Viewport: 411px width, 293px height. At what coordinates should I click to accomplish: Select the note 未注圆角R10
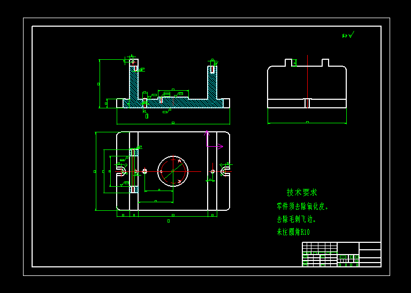[x=293, y=232]
